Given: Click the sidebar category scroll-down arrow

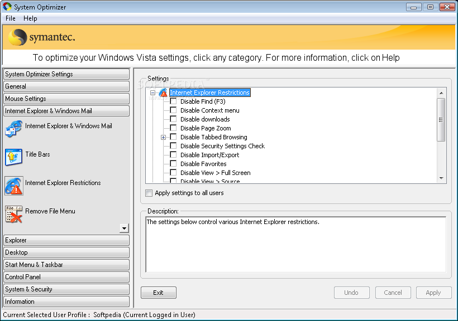Looking at the screenshot, I should (x=124, y=228).
